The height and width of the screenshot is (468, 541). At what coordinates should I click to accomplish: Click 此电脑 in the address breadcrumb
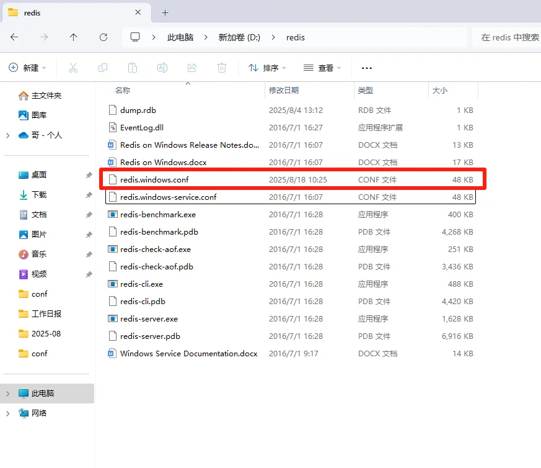(x=180, y=37)
